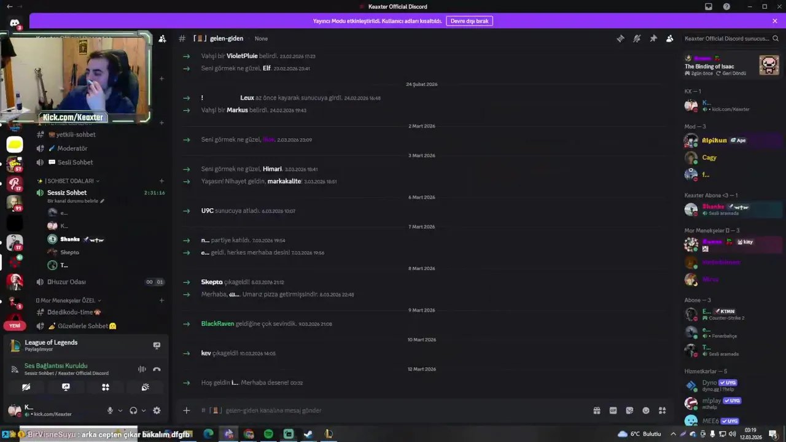Disconnect from voice with hang-up icon
786x442 pixels.
(x=157, y=369)
